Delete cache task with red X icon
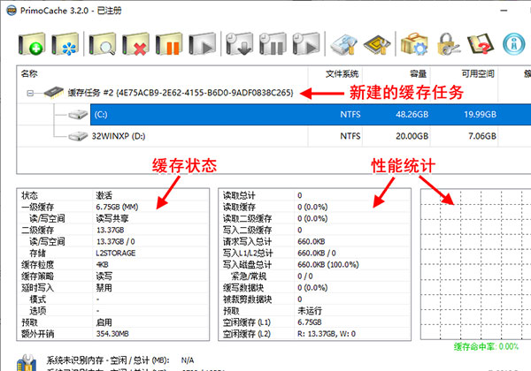This screenshot has height=371, width=531. click(x=136, y=44)
